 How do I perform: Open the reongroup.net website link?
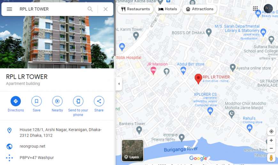(33, 146)
